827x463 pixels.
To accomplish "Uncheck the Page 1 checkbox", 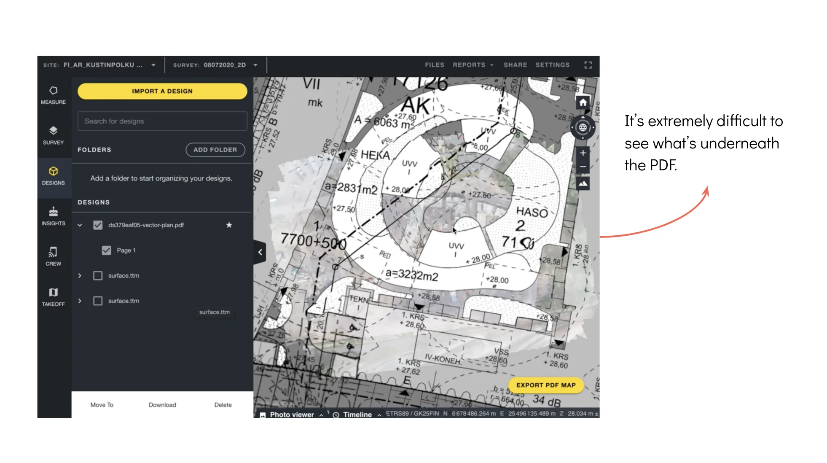I will pyautogui.click(x=106, y=250).
